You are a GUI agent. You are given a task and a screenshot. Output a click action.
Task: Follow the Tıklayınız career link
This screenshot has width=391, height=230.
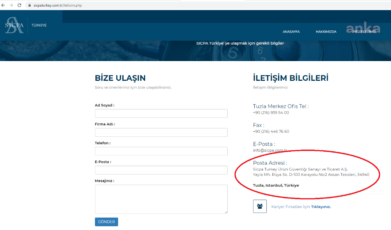(x=321, y=207)
